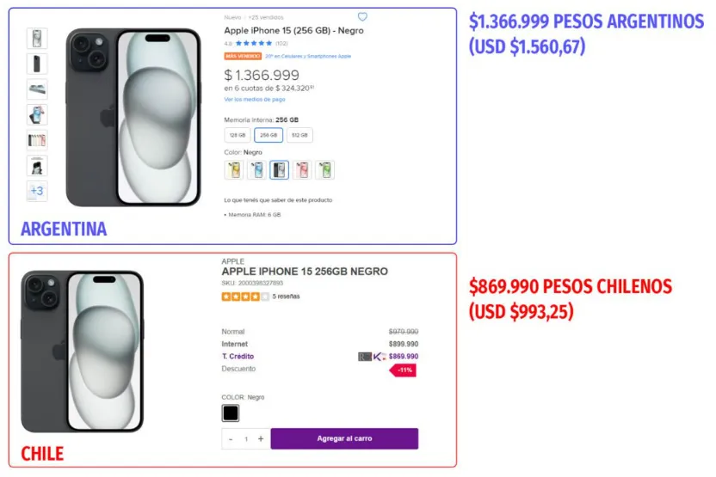
Task: Open the Celulares y Smartphones Apple category link
Action: pyautogui.click(x=309, y=56)
